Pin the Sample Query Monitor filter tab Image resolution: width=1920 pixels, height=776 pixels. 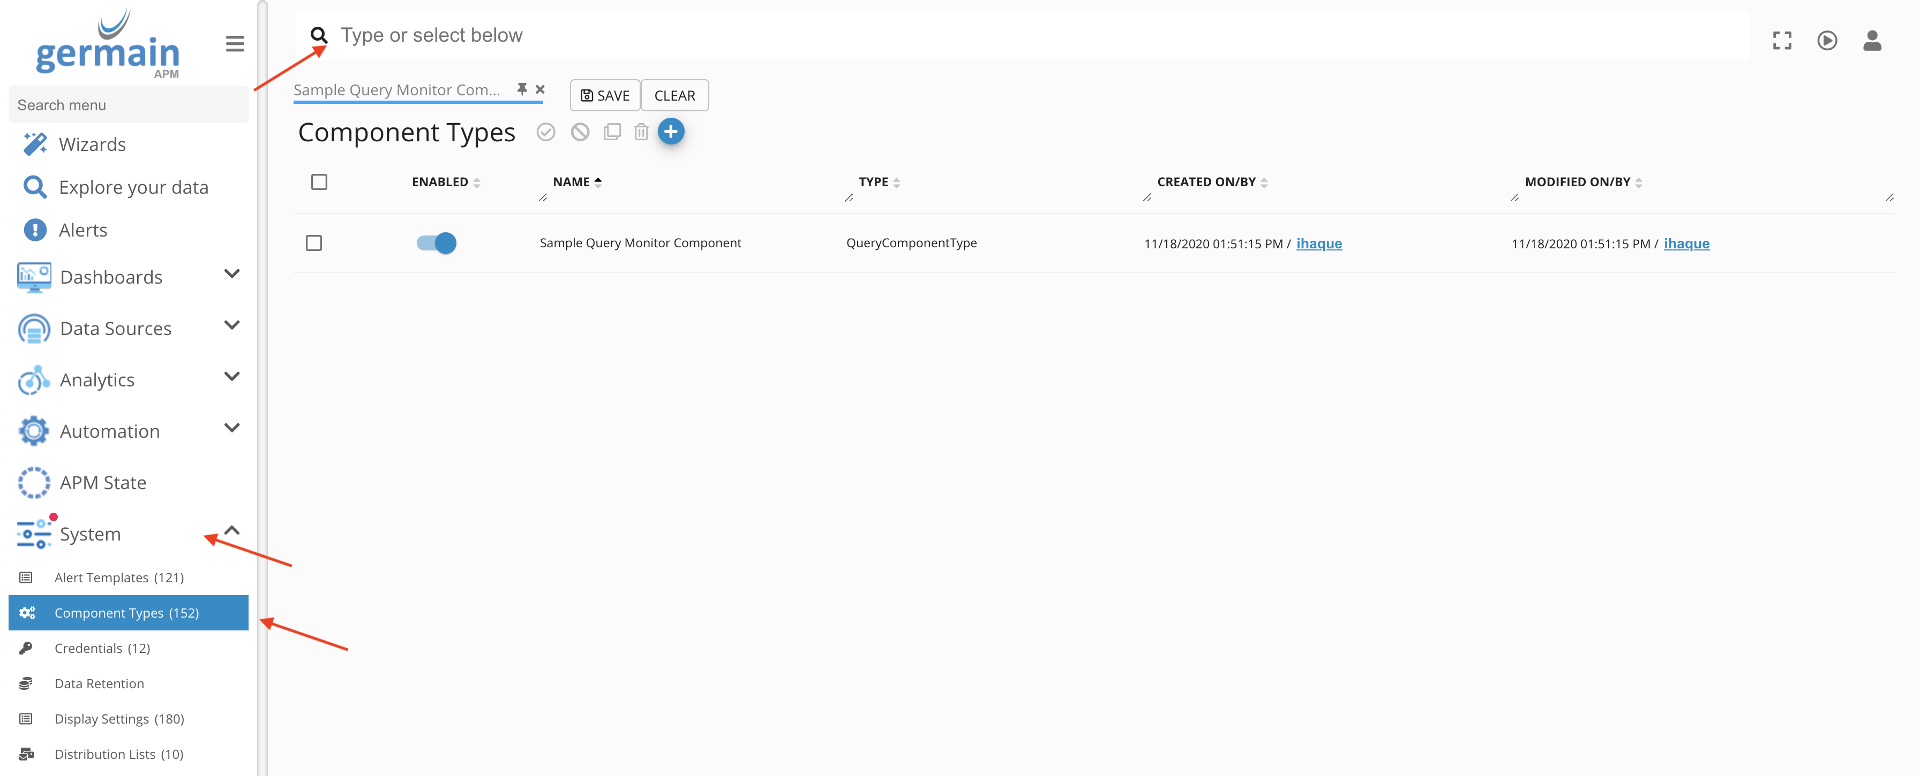(522, 89)
